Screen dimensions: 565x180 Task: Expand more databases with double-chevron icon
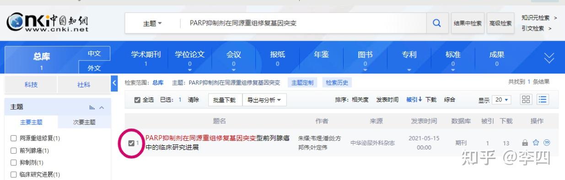click(549, 58)
